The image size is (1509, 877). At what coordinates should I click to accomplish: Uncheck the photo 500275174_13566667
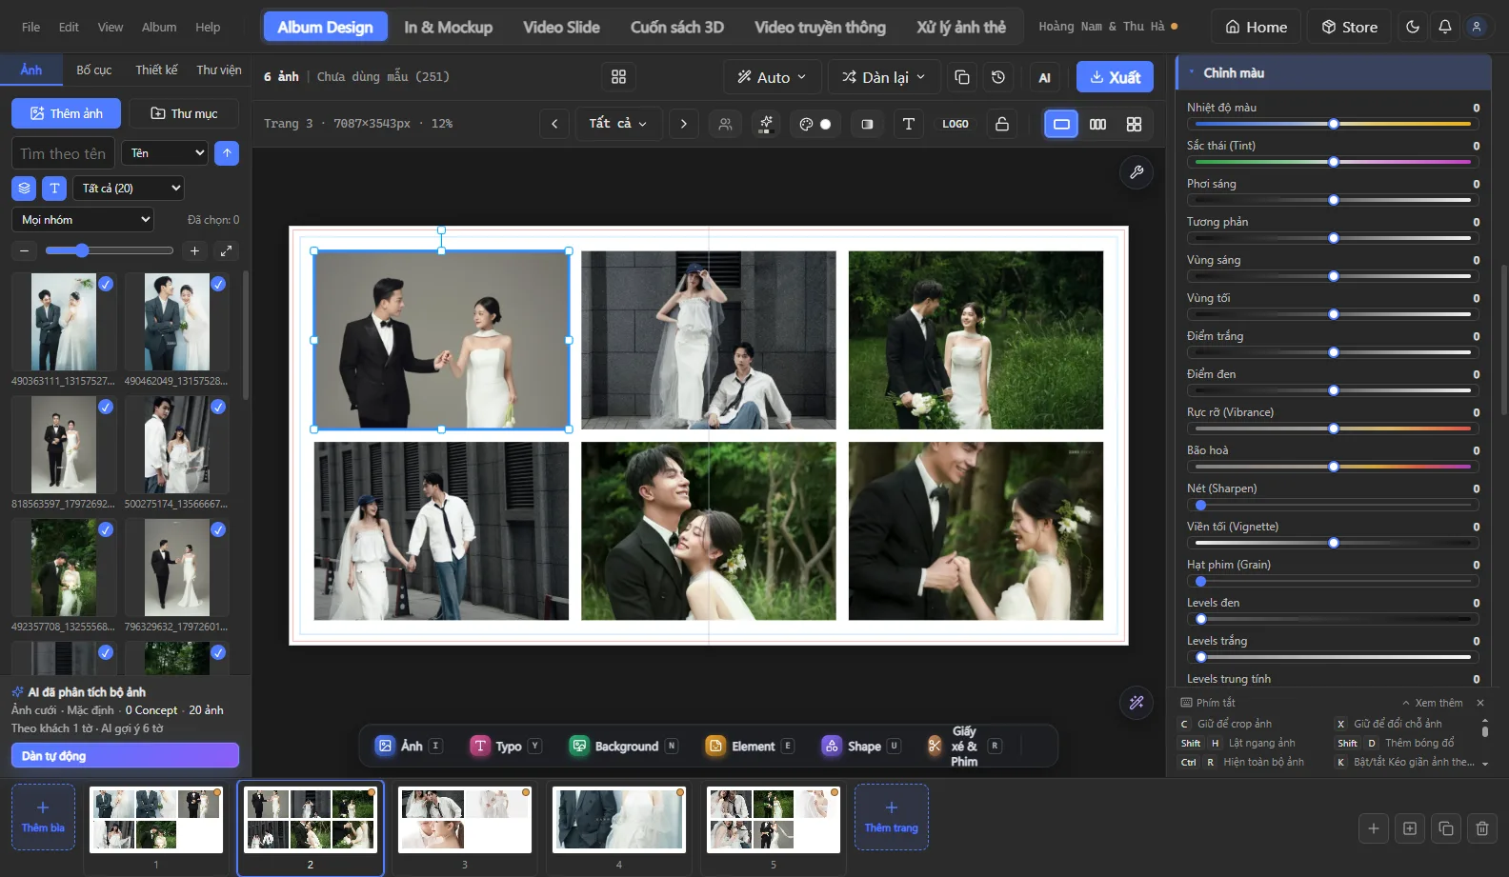tap(218, 407)
